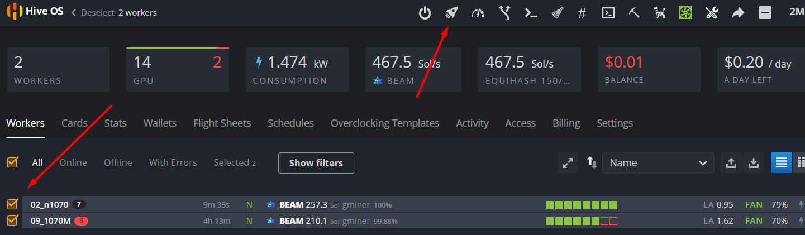Switch to grid view layout icon
Viewport: 805px width, 235px height.
pos(799,163)
